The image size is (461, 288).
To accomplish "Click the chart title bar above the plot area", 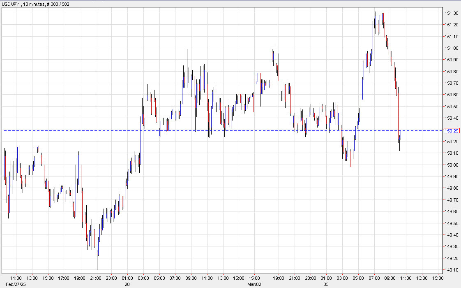I will [x=164, y=3].
